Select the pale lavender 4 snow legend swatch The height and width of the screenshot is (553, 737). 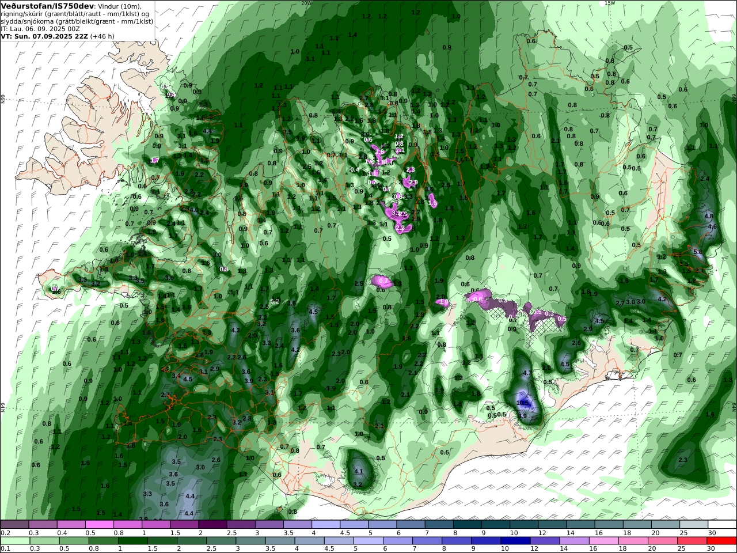pyautogui.click(x=326, y=525)
